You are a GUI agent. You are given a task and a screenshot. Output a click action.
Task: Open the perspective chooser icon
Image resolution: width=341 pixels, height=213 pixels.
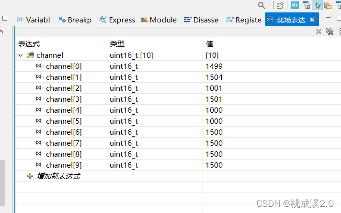pos(280,5)
